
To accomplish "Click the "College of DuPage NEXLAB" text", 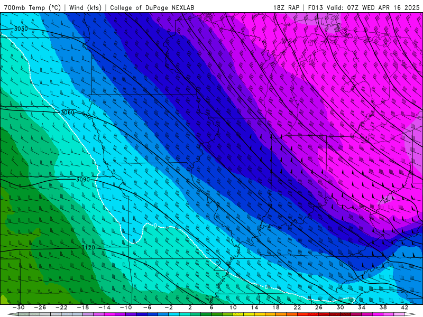I will point(152,8).
